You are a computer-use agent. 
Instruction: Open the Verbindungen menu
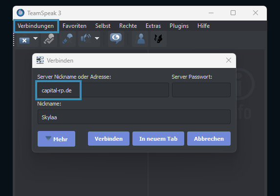coord(36,26)
